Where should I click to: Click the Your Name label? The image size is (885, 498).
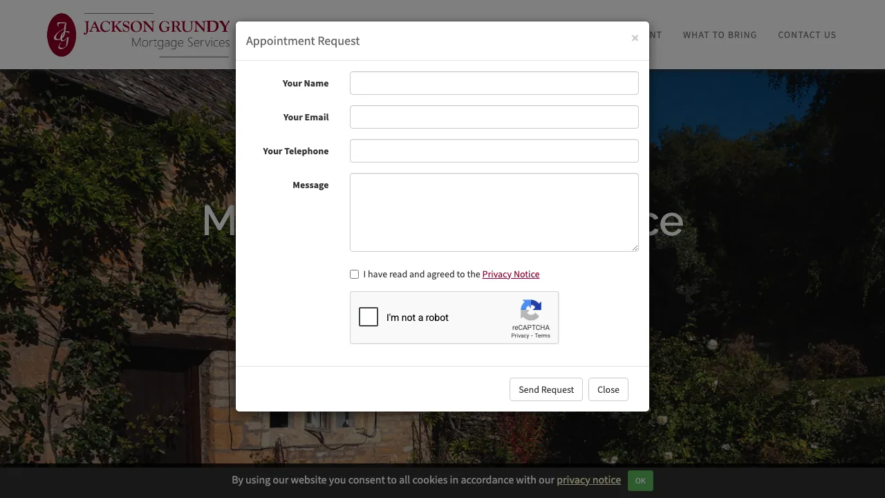[306, 83]
